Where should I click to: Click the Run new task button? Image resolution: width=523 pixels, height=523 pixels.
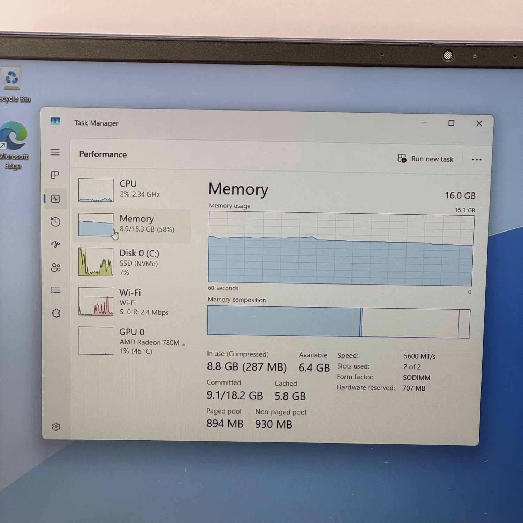425,159
